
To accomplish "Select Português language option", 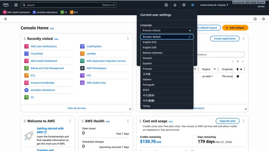I will (167, 85).
